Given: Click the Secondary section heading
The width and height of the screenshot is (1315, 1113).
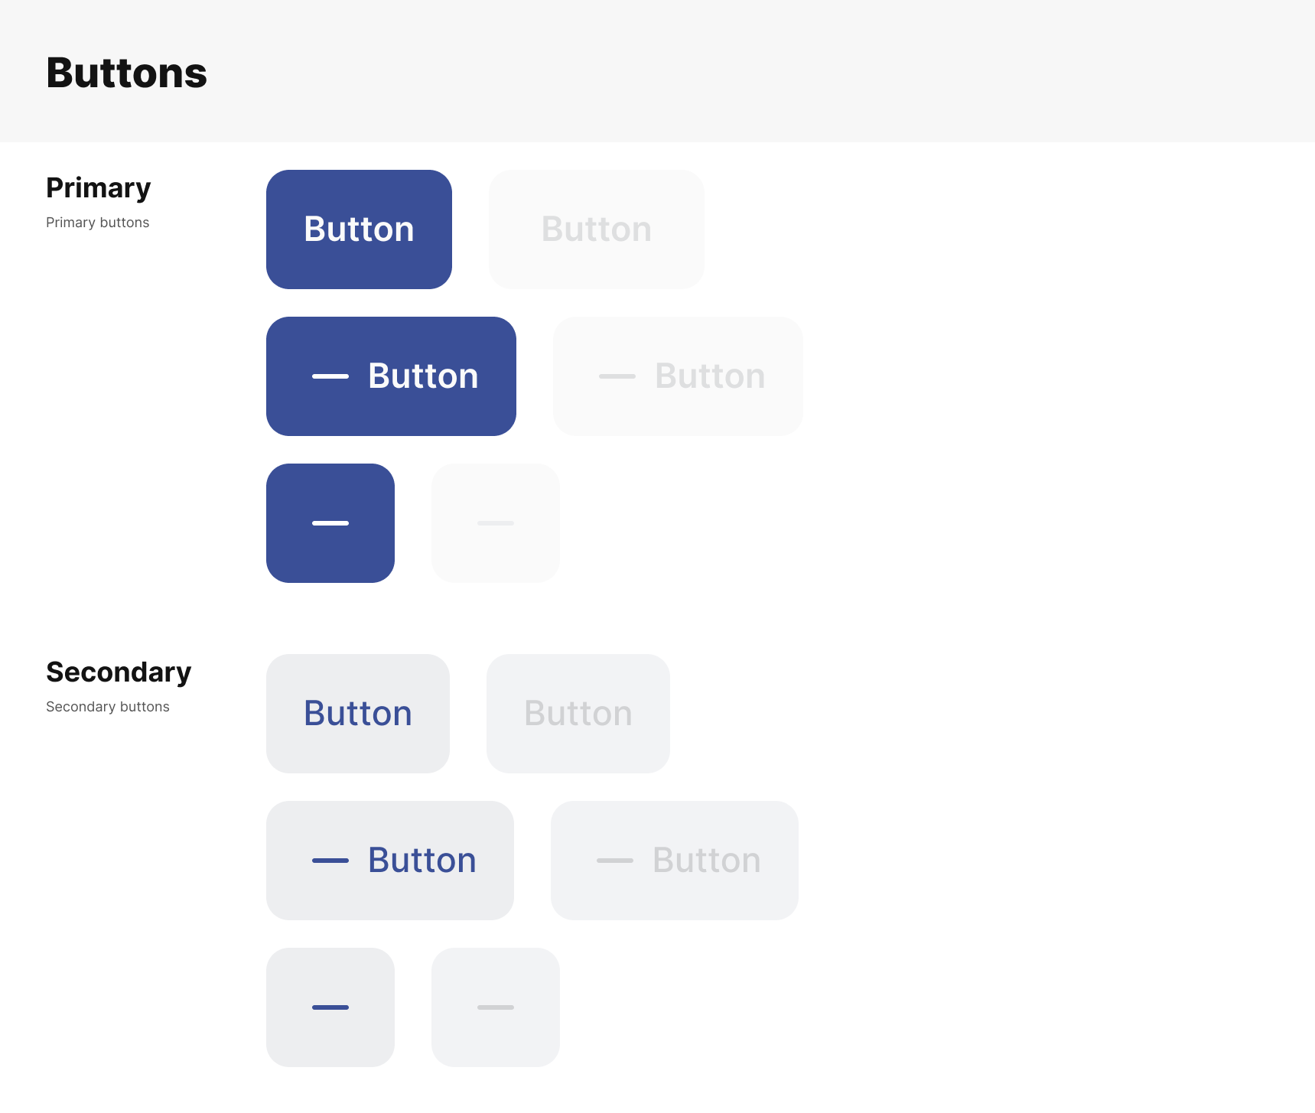Looking at the screenshot, I should [x=119, y=672].
